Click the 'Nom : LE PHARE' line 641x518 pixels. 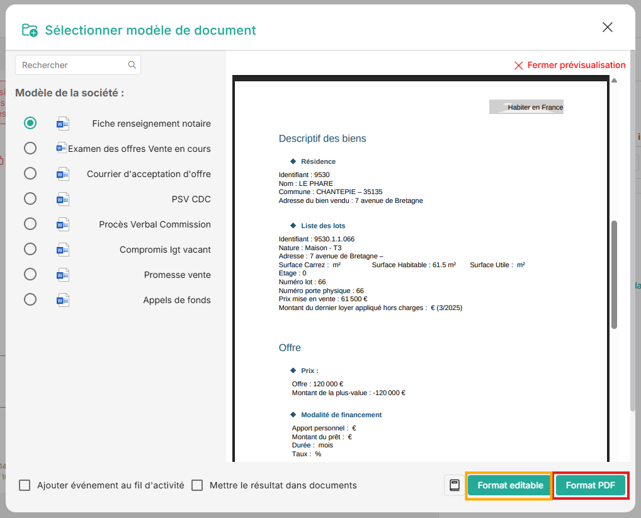click(306, 184)
